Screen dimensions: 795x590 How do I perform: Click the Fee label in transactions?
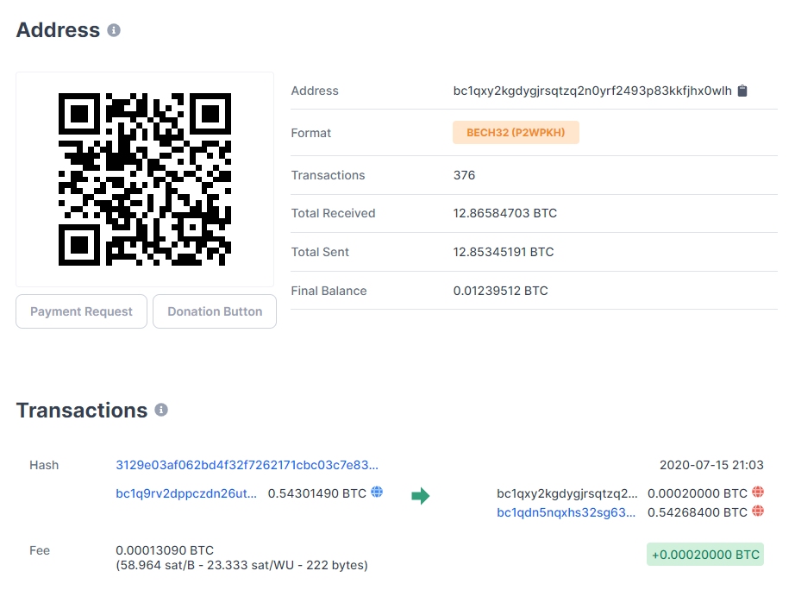(40, 550)
